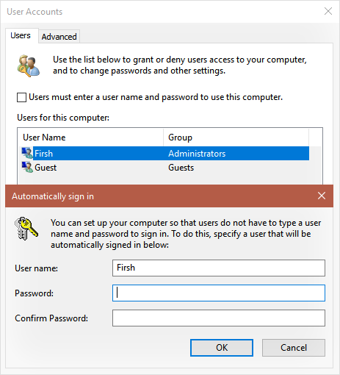Sort by User Name column header
The height and width of the screenshot is (375, 340).
coord(91,137)
